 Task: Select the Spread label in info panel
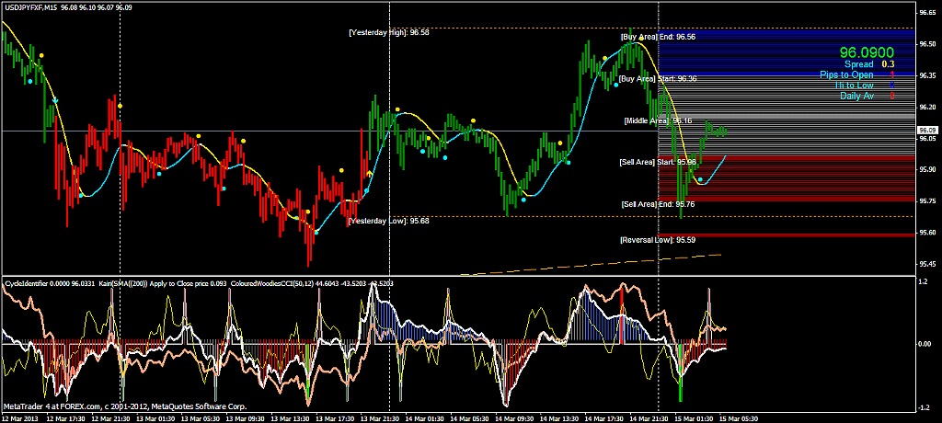[858, 64]
